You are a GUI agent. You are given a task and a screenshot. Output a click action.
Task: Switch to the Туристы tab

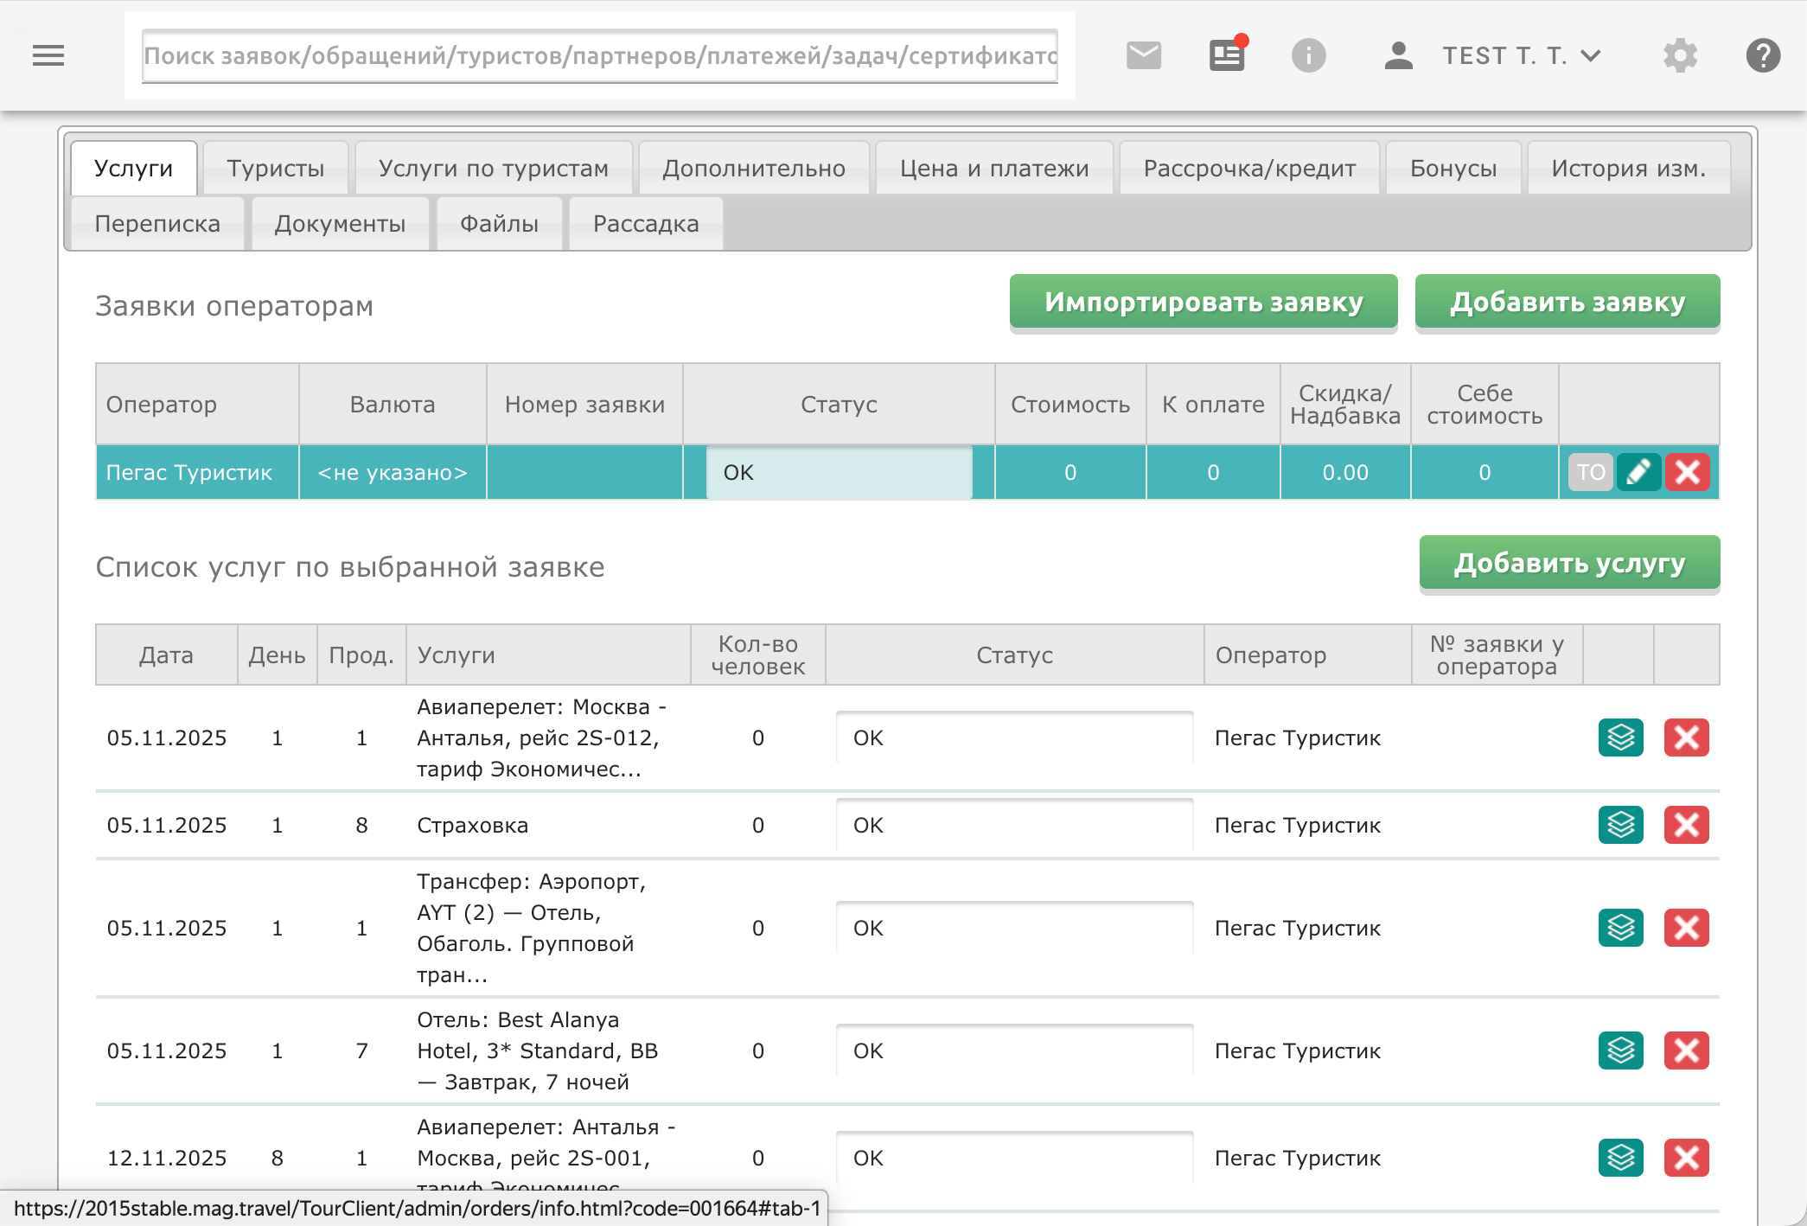275,169
